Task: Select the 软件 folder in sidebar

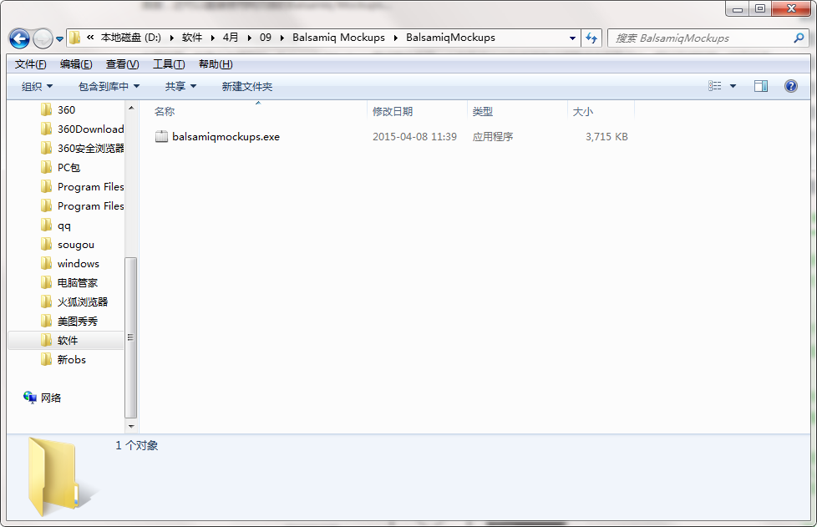Action: pyautogui.click(x=67, y=341)
